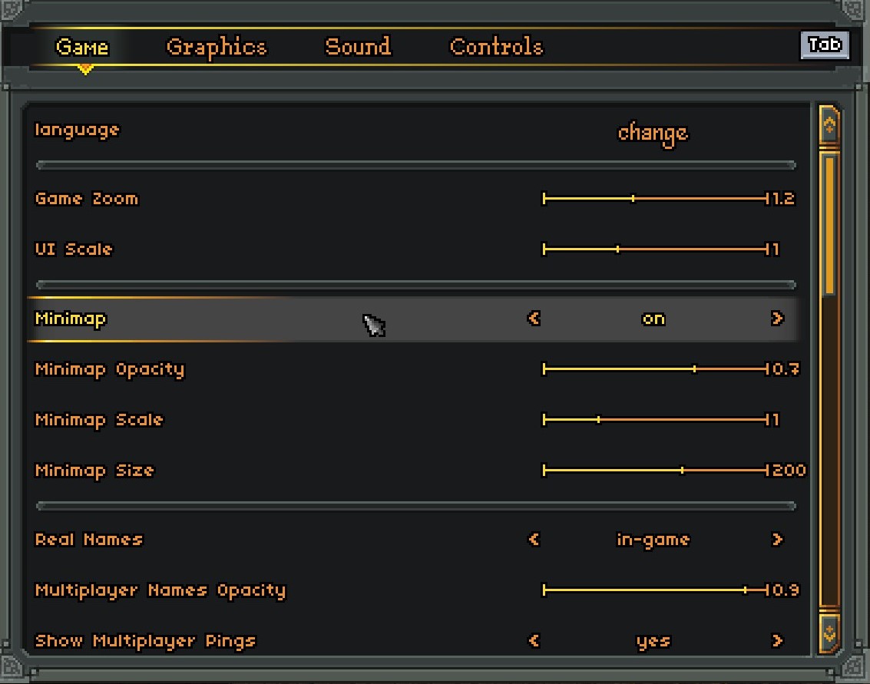The width and height of the screenshot is (870, 684).
Task: Switch to the Sound tab
Action: [x=358, y=47]
